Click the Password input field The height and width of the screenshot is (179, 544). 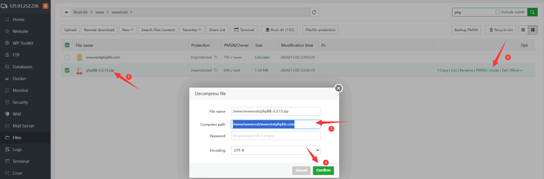click(x=275, y=136)
